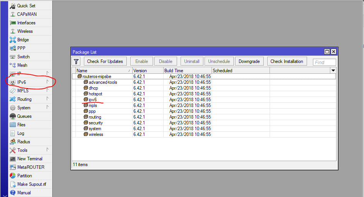This screenshot has height=197, width=364.
Task: Click the New Terminal icon
Action: [13, 159]
